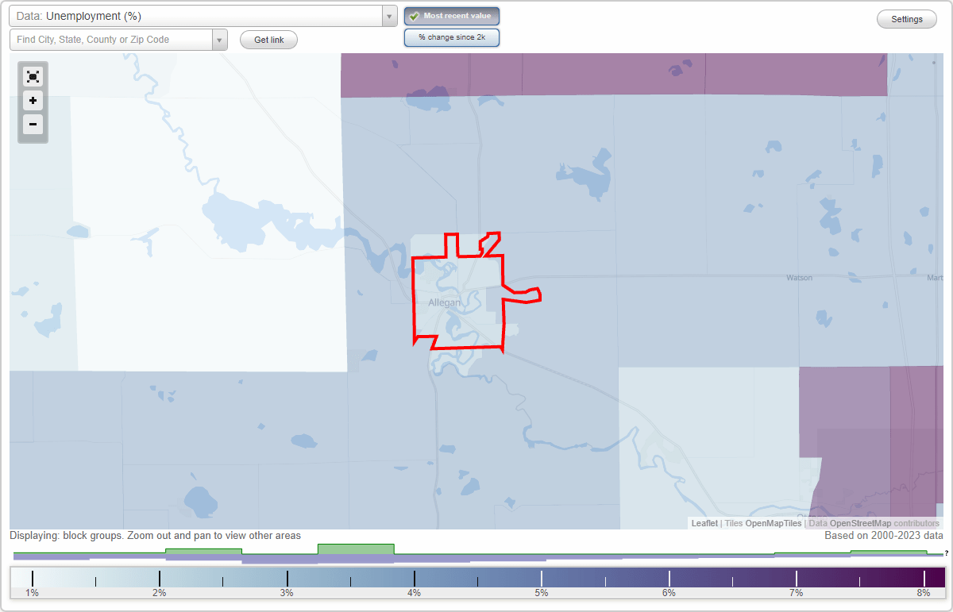Image resolution: width=953 pixels, height=612 pixels.
Task: Click the Data dropdown arrow
Action: [x=388, y=15]
